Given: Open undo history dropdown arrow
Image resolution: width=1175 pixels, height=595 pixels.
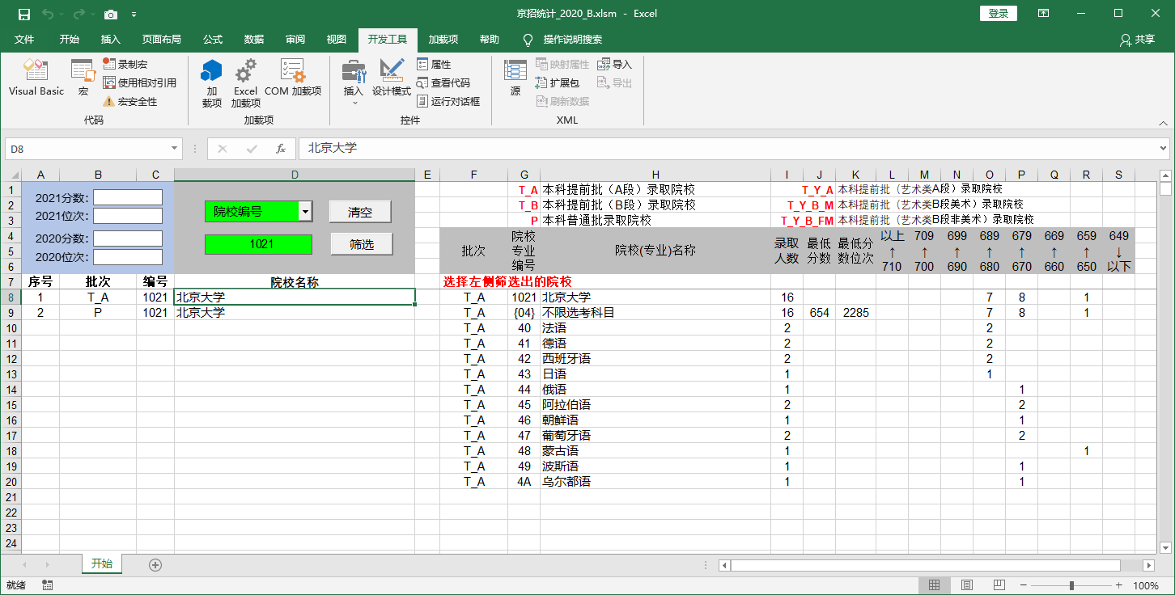Looking at the screenshot, I should point(61,14).
